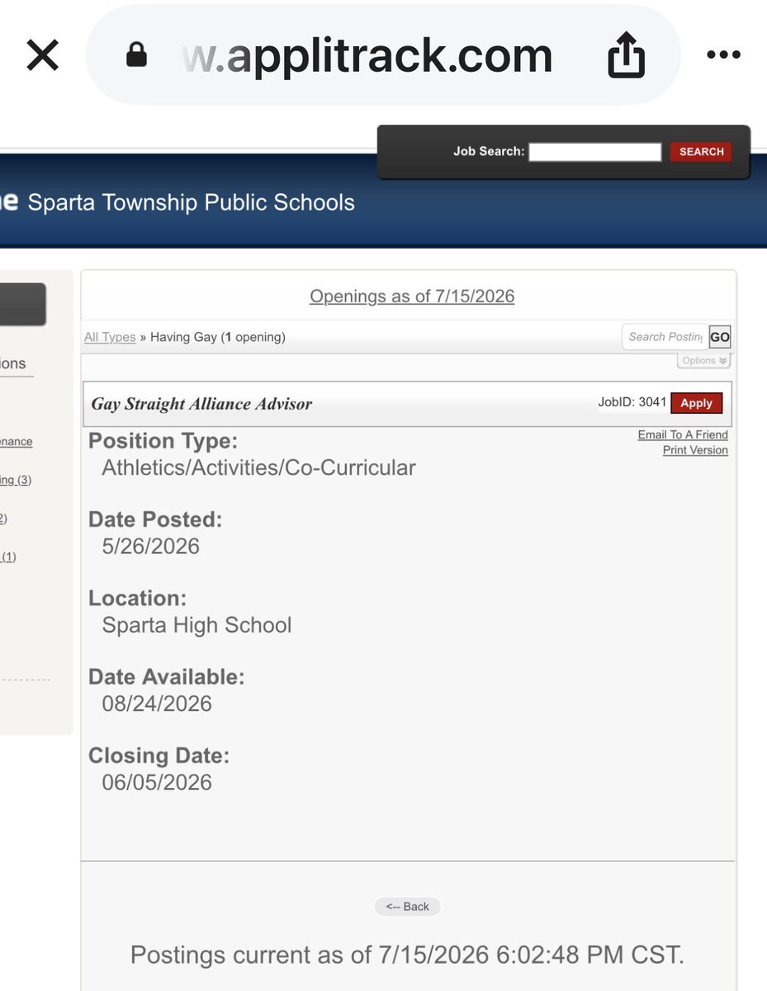This screenshot has width=767, height=991.
Task: Close the in-app browser with X
Action: pyautogui.click(x=43, y=55)
